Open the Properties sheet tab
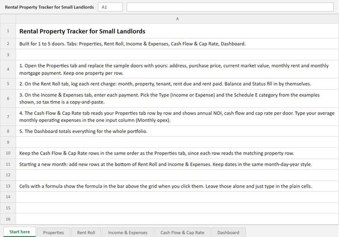 pyautogui.click(x=54, y=232)
